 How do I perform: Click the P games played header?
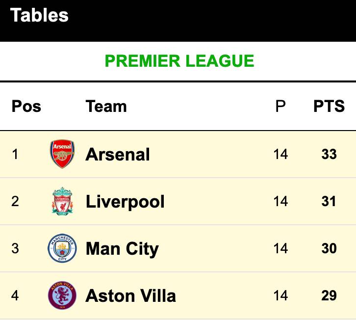tap(280, 106)
